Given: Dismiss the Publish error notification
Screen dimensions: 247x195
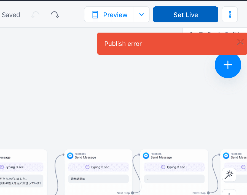Looking at the screenshot, I should 240,42.
